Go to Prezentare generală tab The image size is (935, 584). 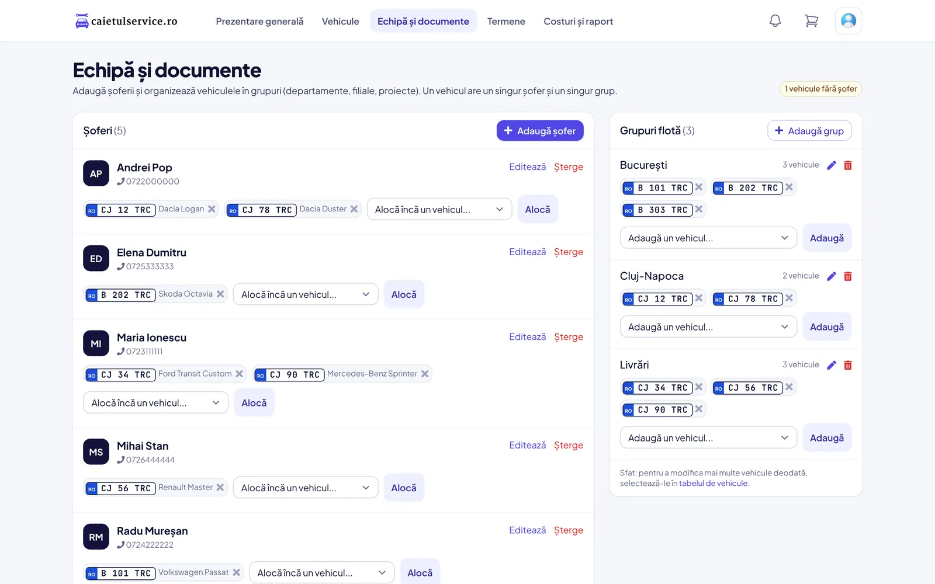(x=259, y=21)
